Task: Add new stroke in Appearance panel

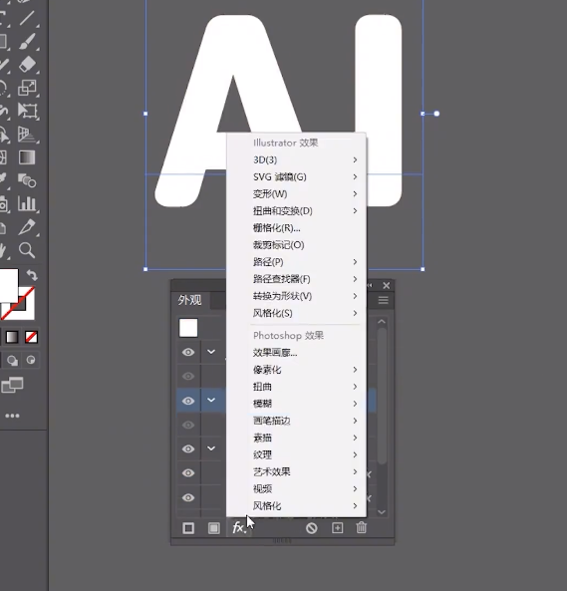Action: pos(188,528)
